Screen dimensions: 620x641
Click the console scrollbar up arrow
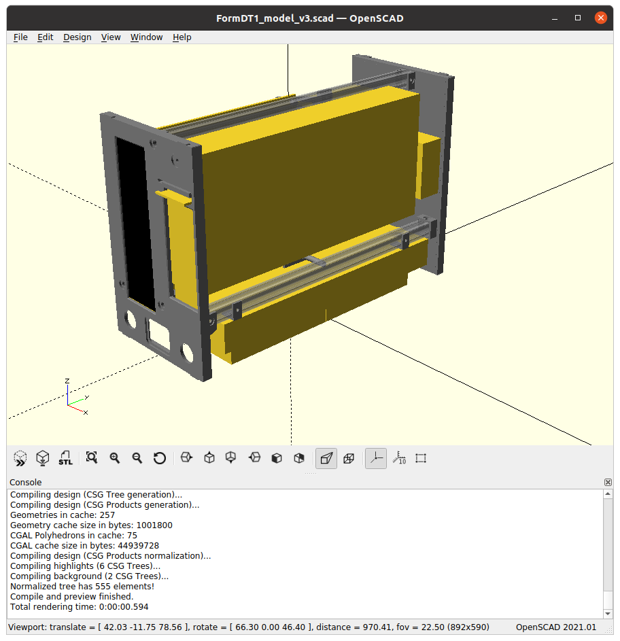[608, 493]
